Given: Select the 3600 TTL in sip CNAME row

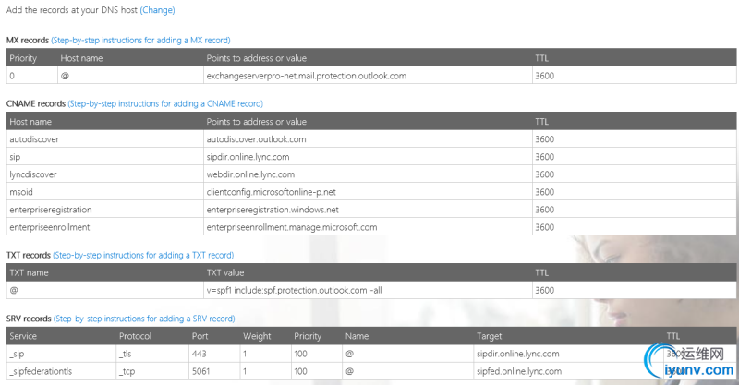Looking at the screenshot, I should tap(545, 157).
